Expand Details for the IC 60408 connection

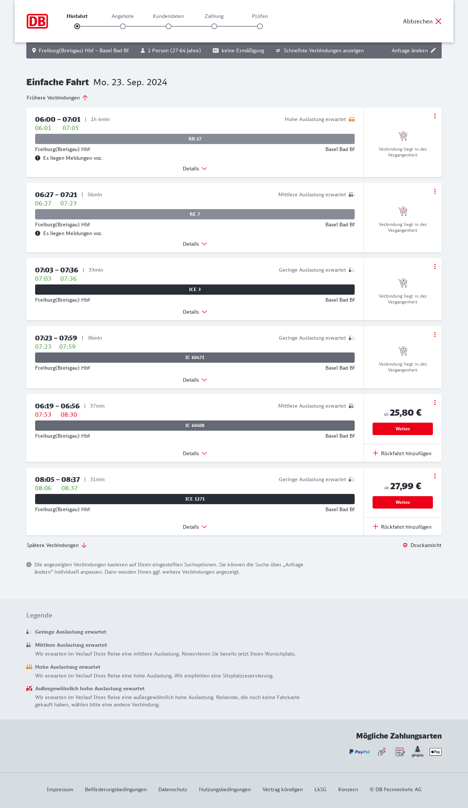(x=195, y=453)
